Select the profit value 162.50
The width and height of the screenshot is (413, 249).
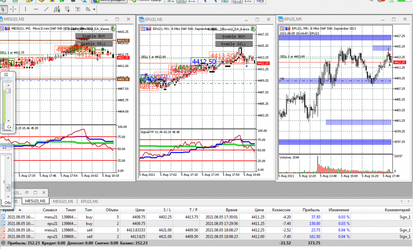(314, 237)
